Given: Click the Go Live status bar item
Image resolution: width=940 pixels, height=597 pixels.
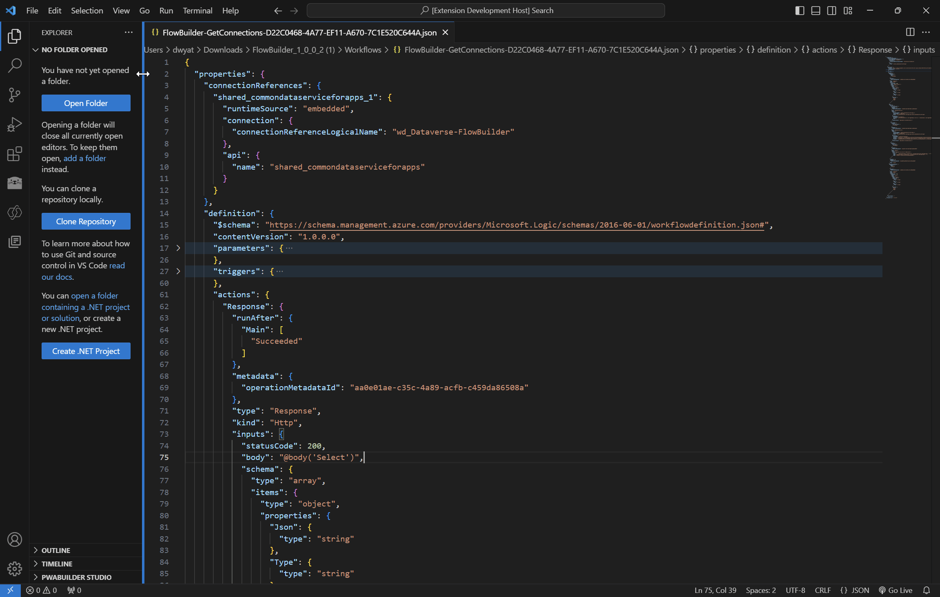Looking at the screenshot, I should 895,590.
